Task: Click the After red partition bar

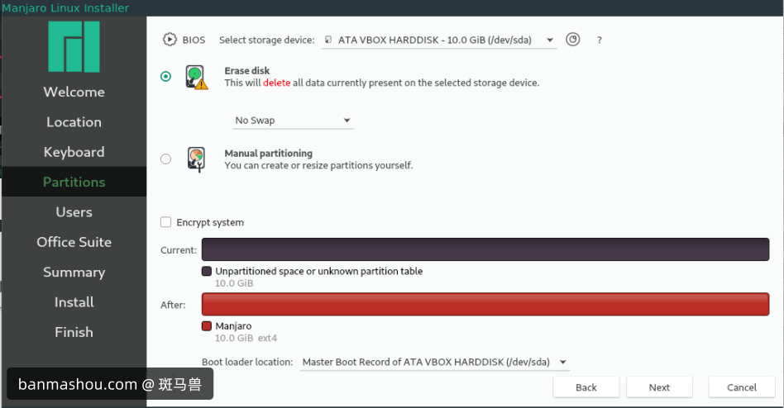Action: (485, 304)
